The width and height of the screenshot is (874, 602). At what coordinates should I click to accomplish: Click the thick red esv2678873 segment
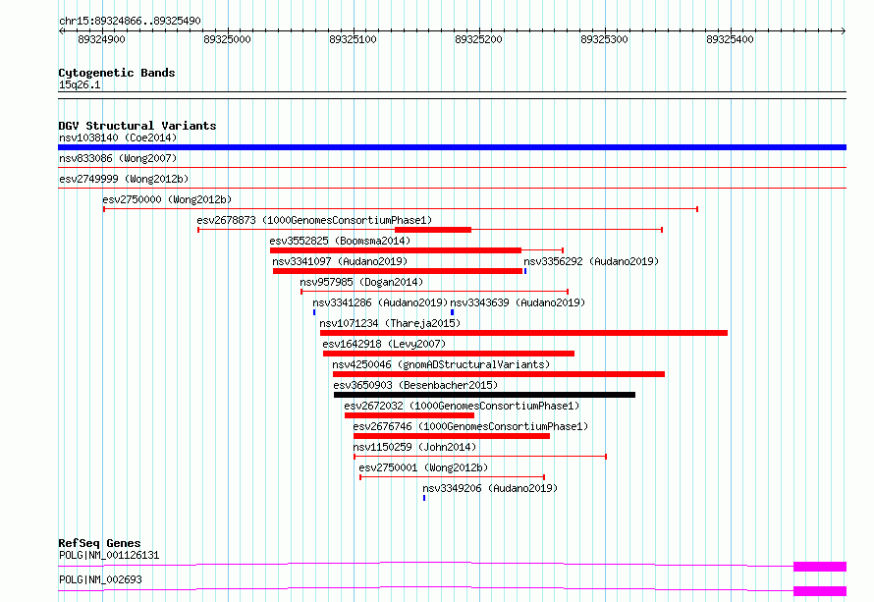pyautogui.click(x=433, y=230)
